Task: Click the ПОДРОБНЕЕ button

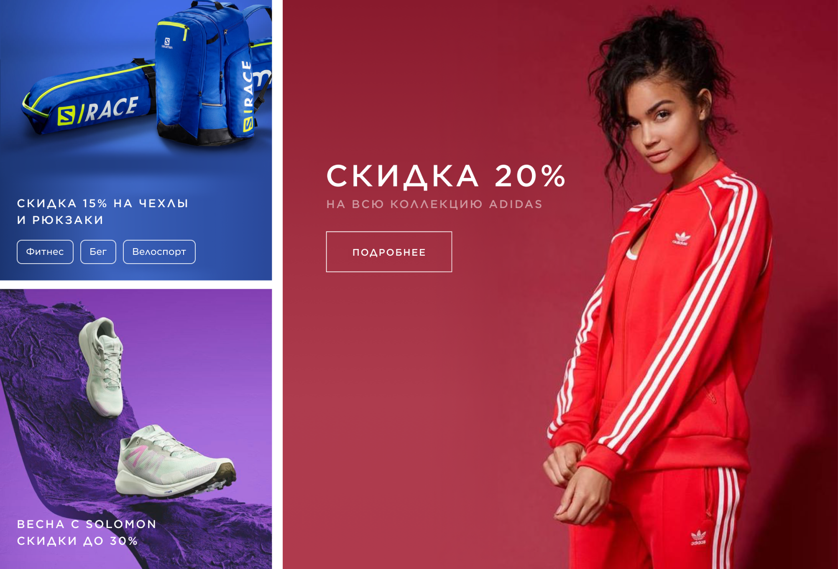Action: [389, 252]
